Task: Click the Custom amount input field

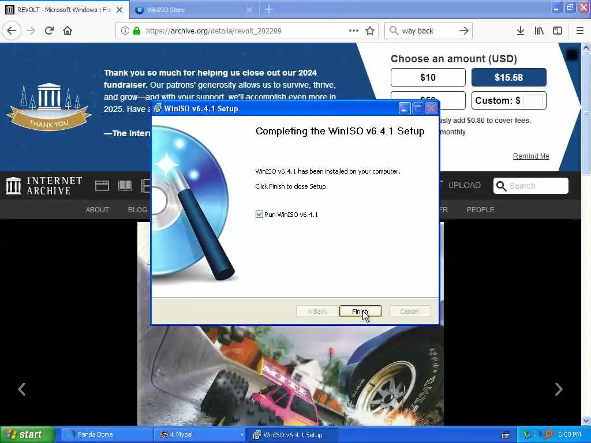Action: [533, 100]
